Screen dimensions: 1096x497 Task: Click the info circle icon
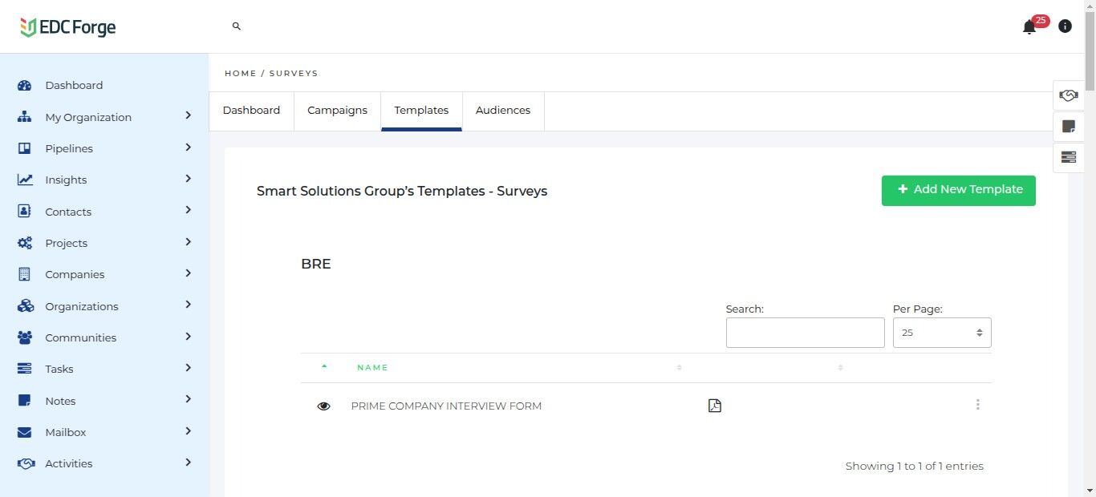coord(1065,26)
